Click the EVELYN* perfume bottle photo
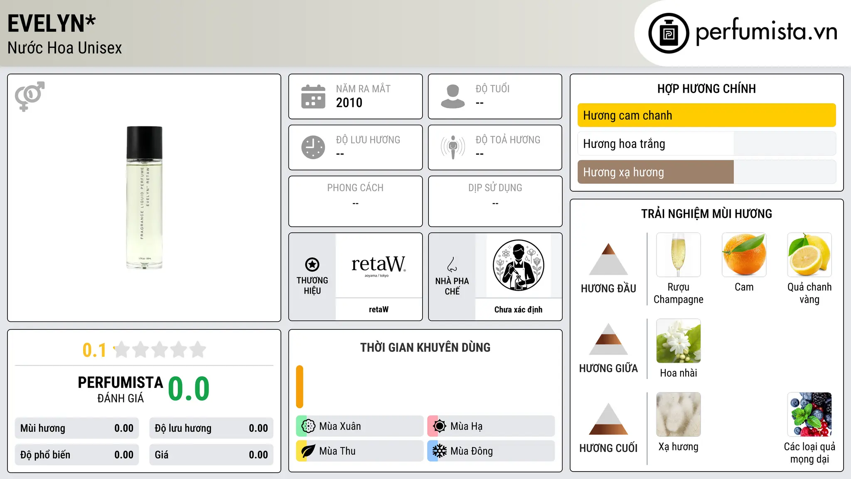851x479 pixels. (x=144, y=198)
